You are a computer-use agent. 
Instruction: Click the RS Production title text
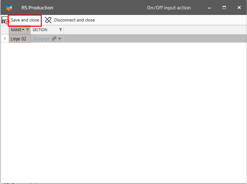(37, 7)
